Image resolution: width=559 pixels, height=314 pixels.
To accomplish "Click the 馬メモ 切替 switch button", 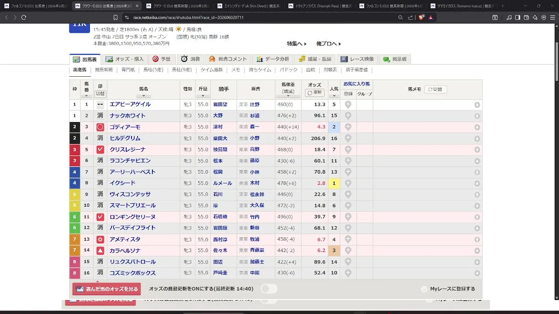I will (x=435, y=89).
